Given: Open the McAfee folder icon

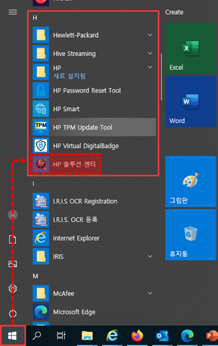Looking at the screenshot, I should click(41, 293).
